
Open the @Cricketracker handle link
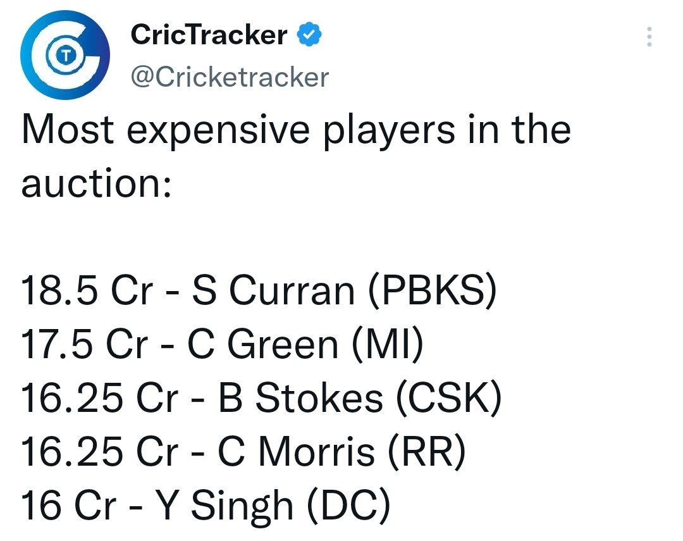pyautogui.click(x=230, y=77)
